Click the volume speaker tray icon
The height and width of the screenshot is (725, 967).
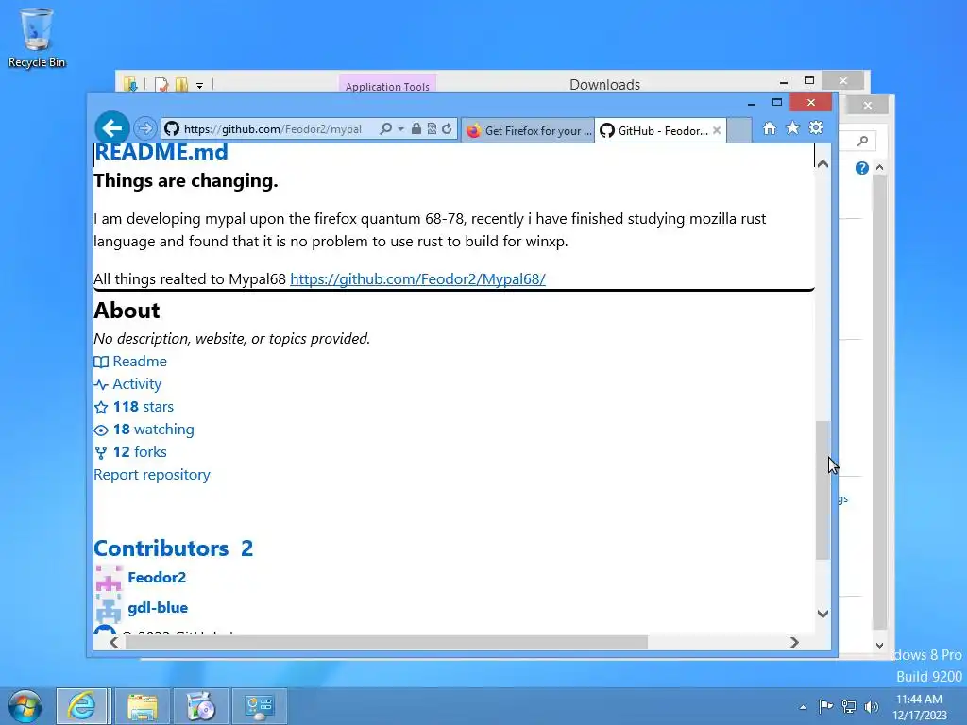(872, 707)
